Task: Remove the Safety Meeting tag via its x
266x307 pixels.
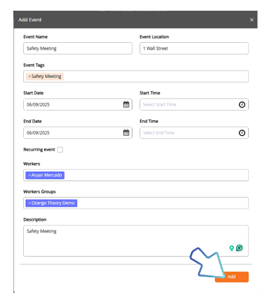Action: click(30, 76)
